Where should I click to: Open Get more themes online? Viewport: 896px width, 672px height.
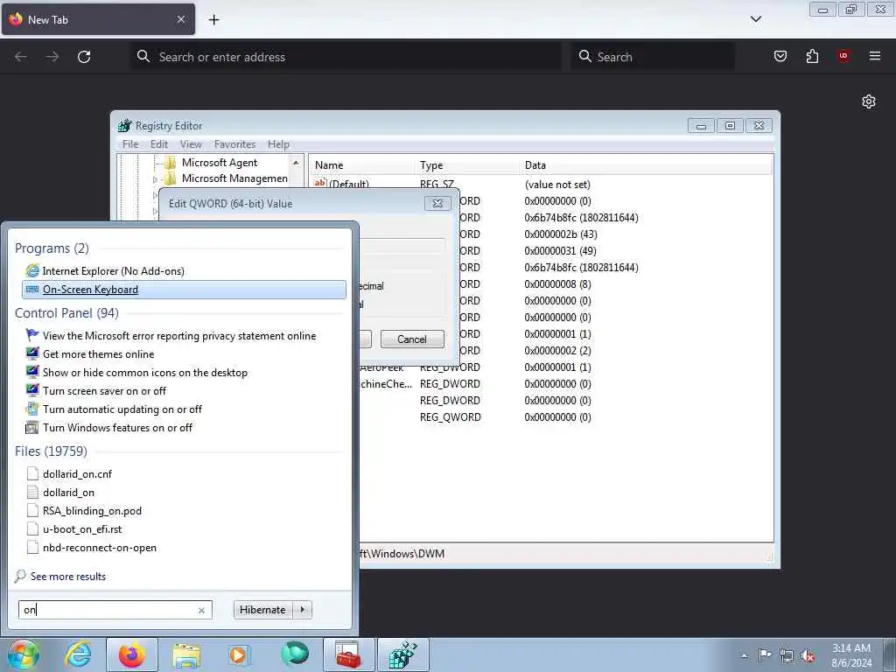[98, 354]
